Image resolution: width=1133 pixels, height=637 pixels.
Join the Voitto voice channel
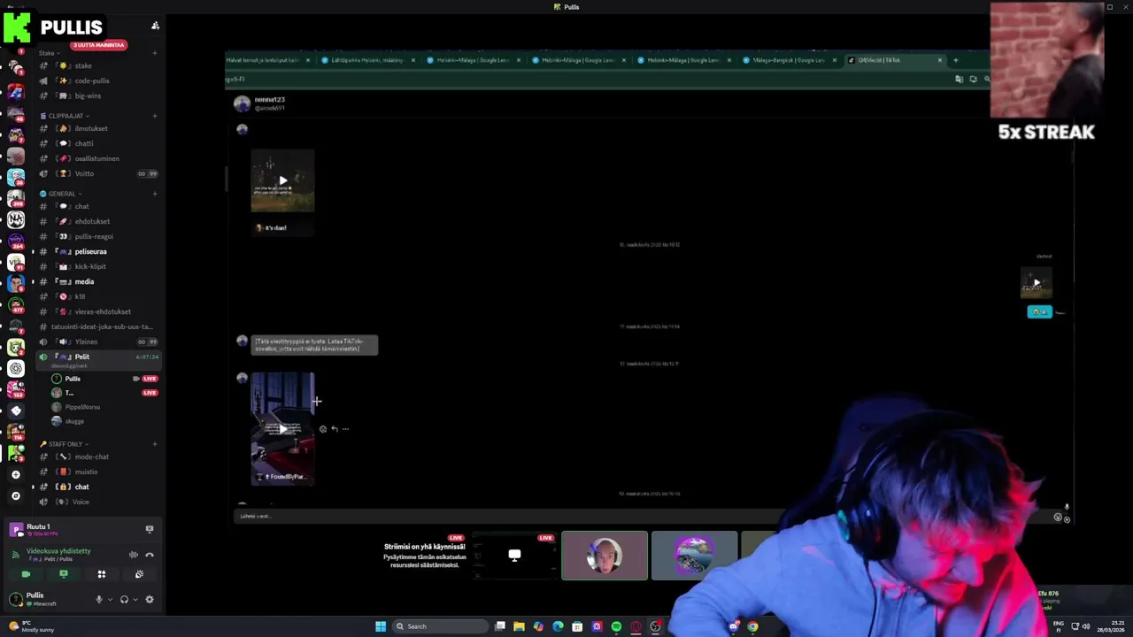click(97, 173)
